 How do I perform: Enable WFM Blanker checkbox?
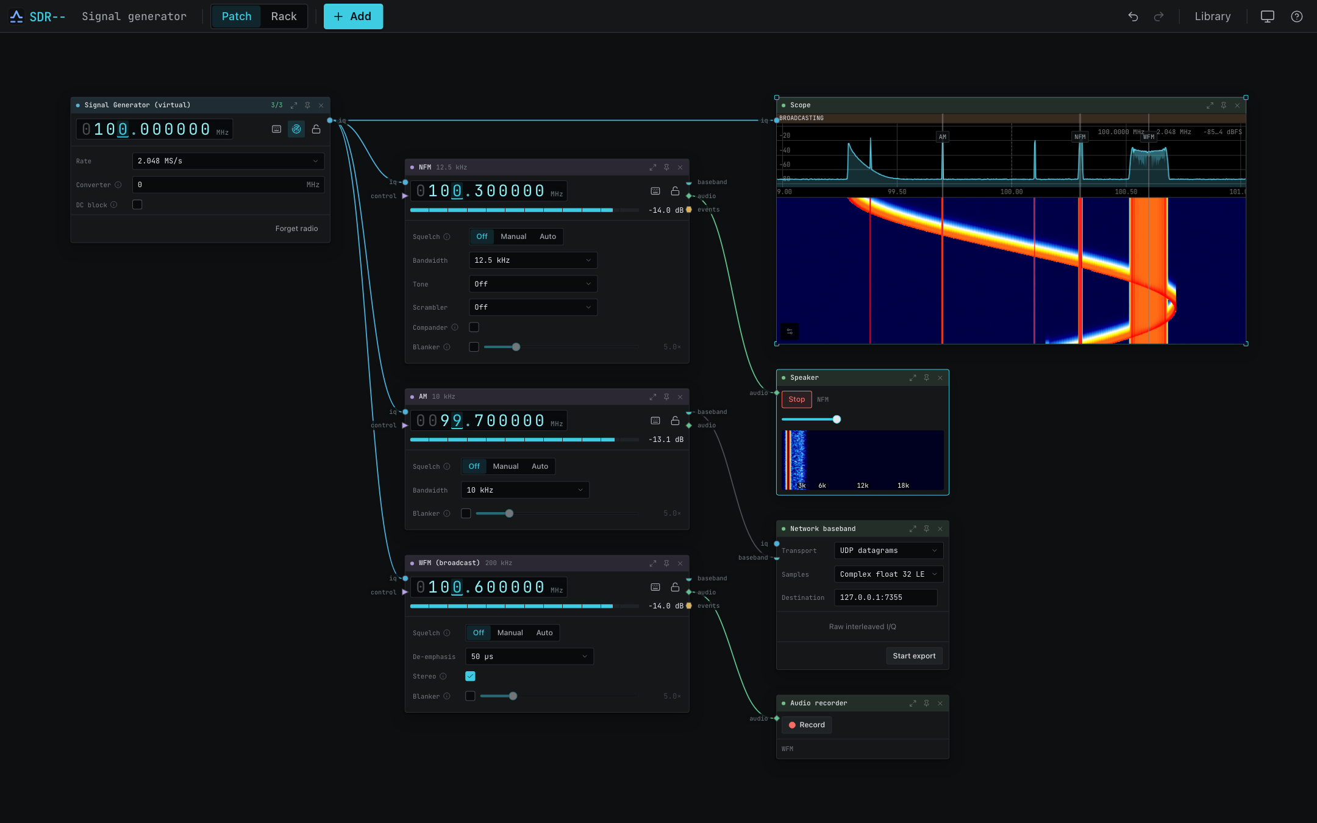pos(470,696)
